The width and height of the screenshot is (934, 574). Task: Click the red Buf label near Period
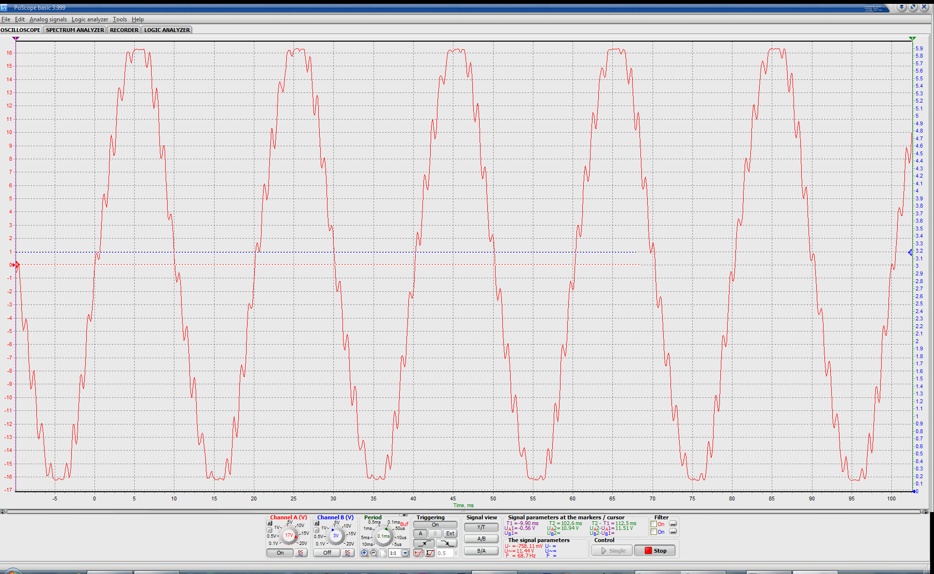click(x=404, y=524)
